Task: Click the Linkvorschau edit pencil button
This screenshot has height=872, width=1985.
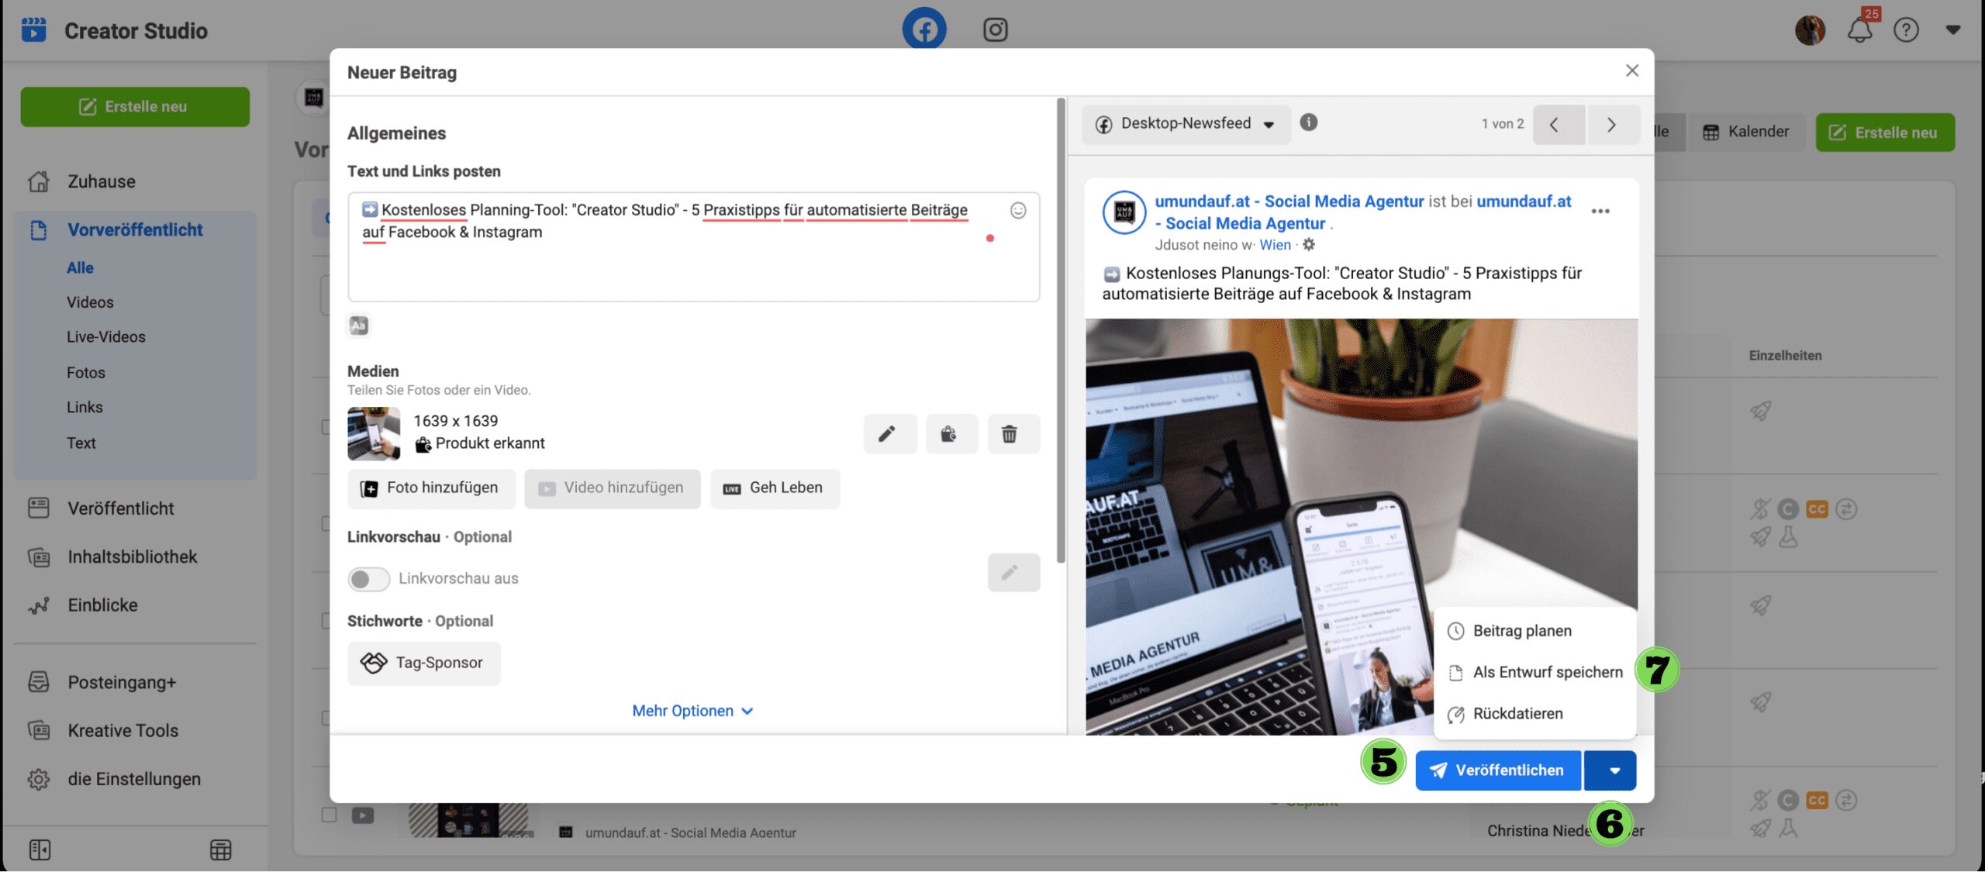Action: (1013, 573)
